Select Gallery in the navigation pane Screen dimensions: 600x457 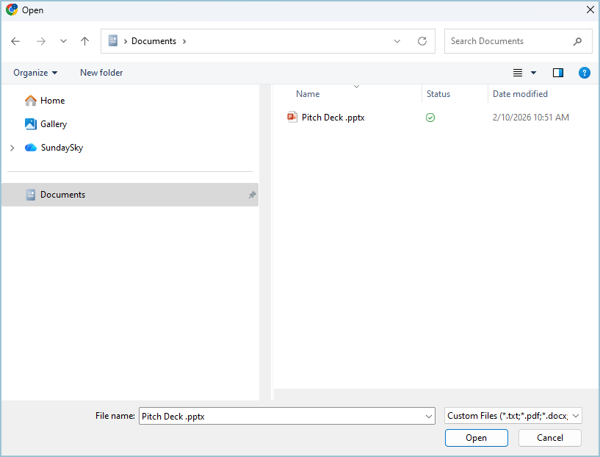click(x=53, y=124)
